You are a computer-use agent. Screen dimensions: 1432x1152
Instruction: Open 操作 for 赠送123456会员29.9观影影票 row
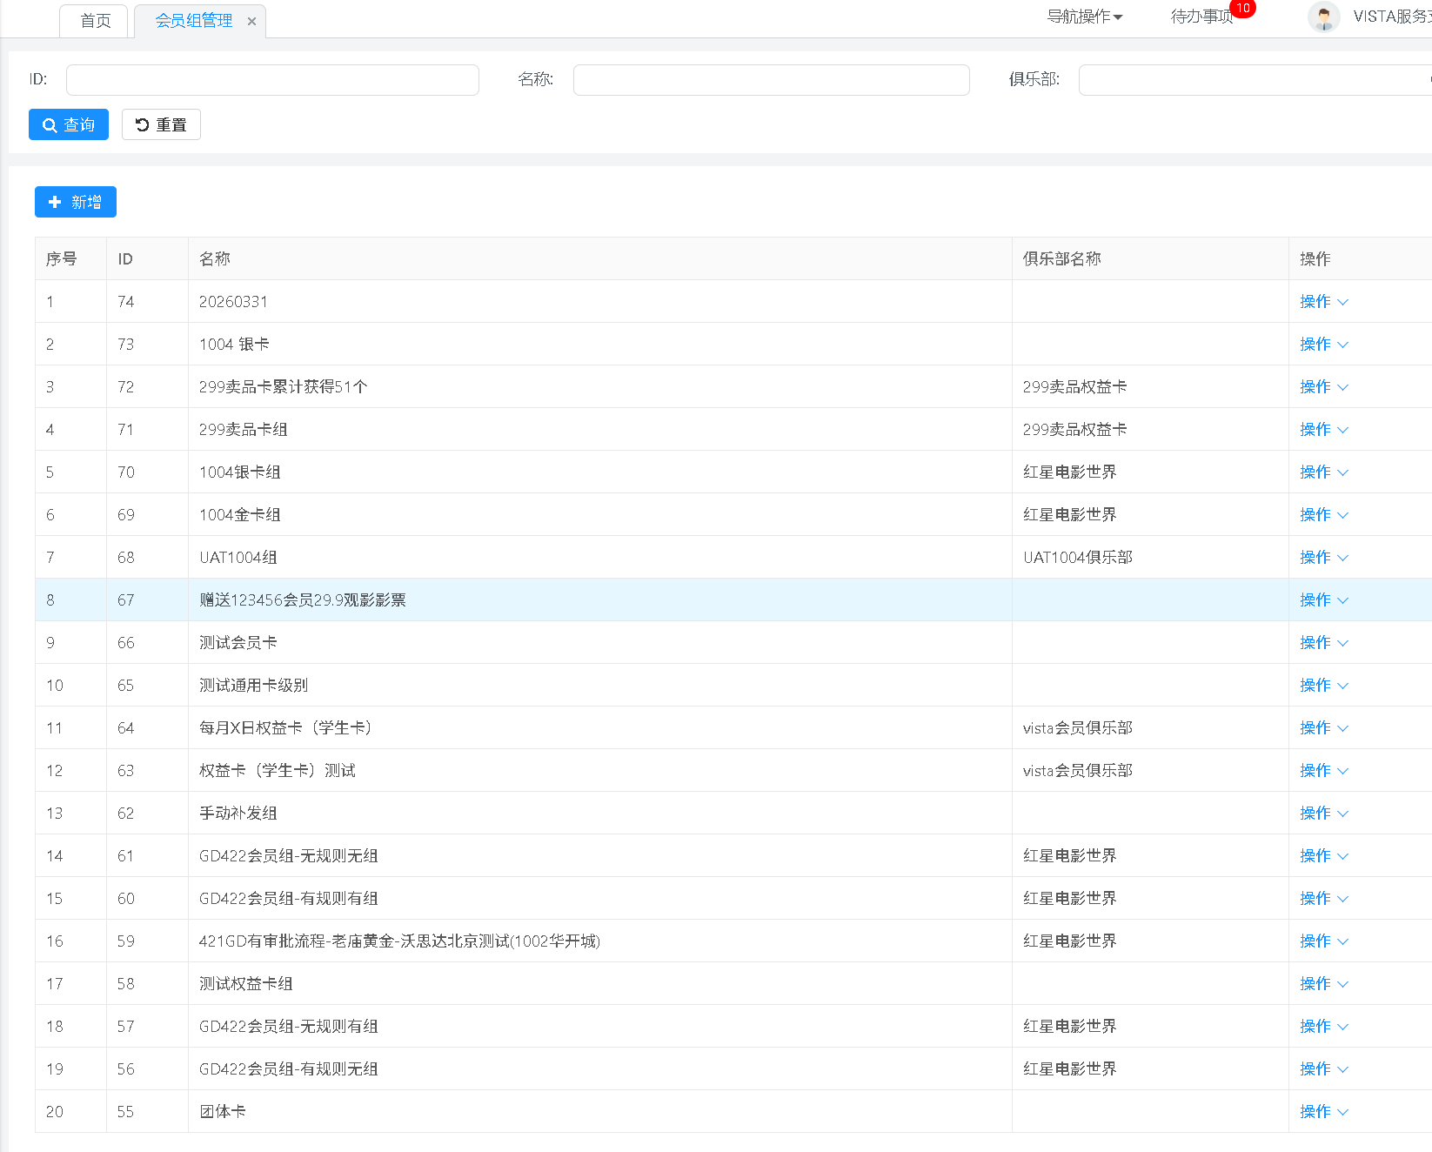tap(1323, 600)
